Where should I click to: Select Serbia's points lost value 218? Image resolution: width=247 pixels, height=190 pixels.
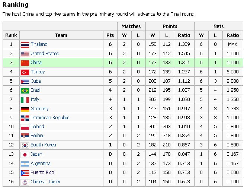[167, 136]
